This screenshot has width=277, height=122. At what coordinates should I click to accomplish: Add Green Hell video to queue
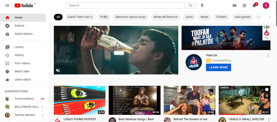pyautogui.click(x=267, y=96)
